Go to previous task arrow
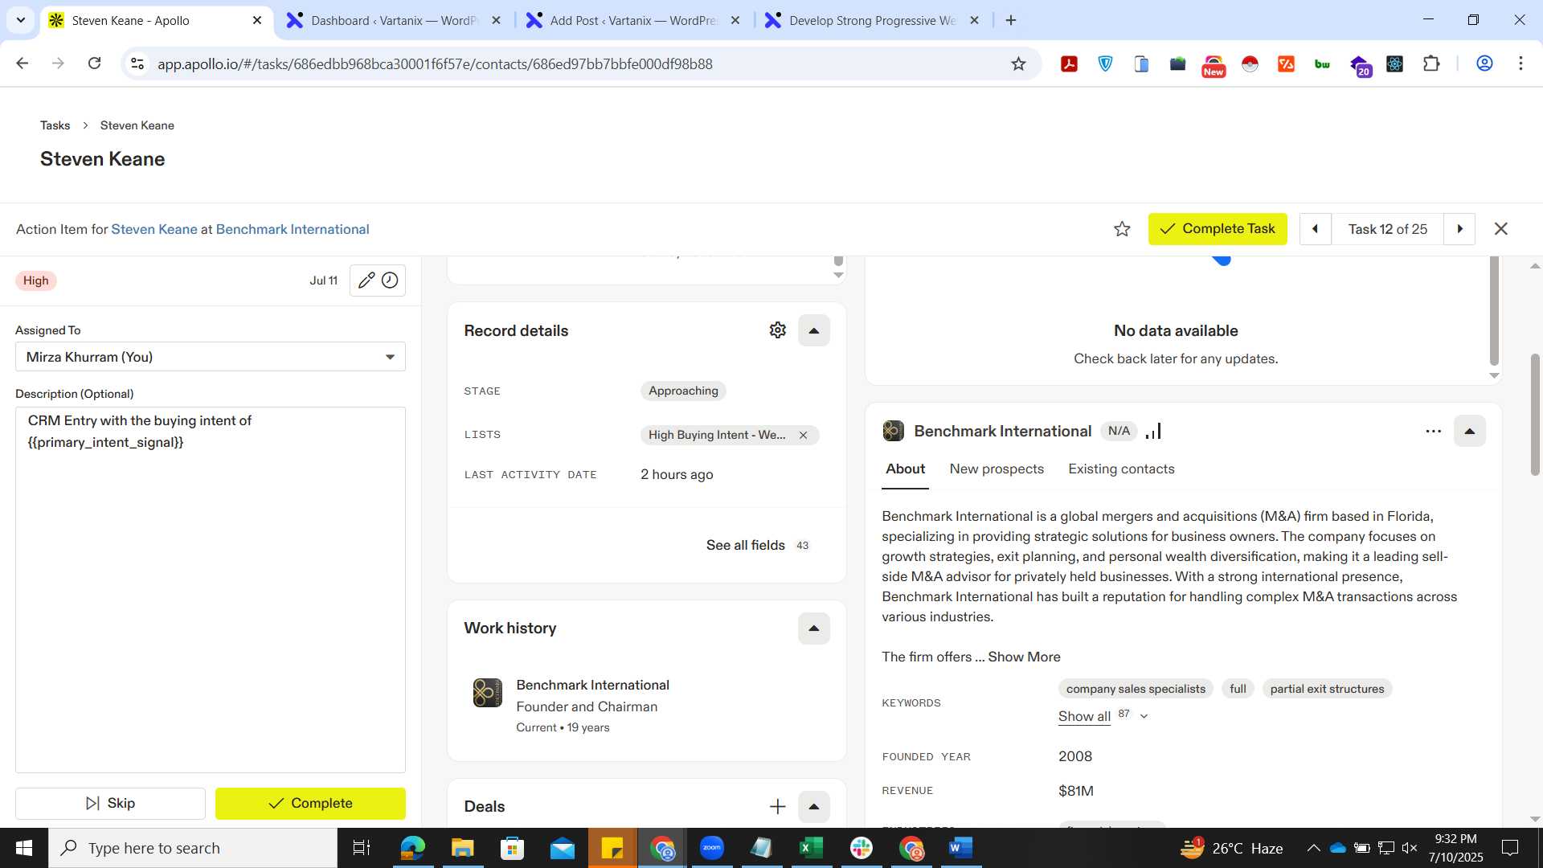1543x868 pixels. coord(1315,229)
